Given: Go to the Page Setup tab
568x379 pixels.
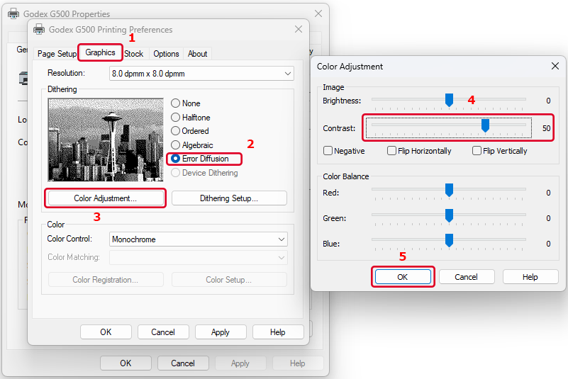Looking at the screenshot, I should pyautogui.click(x=57, y=54).
